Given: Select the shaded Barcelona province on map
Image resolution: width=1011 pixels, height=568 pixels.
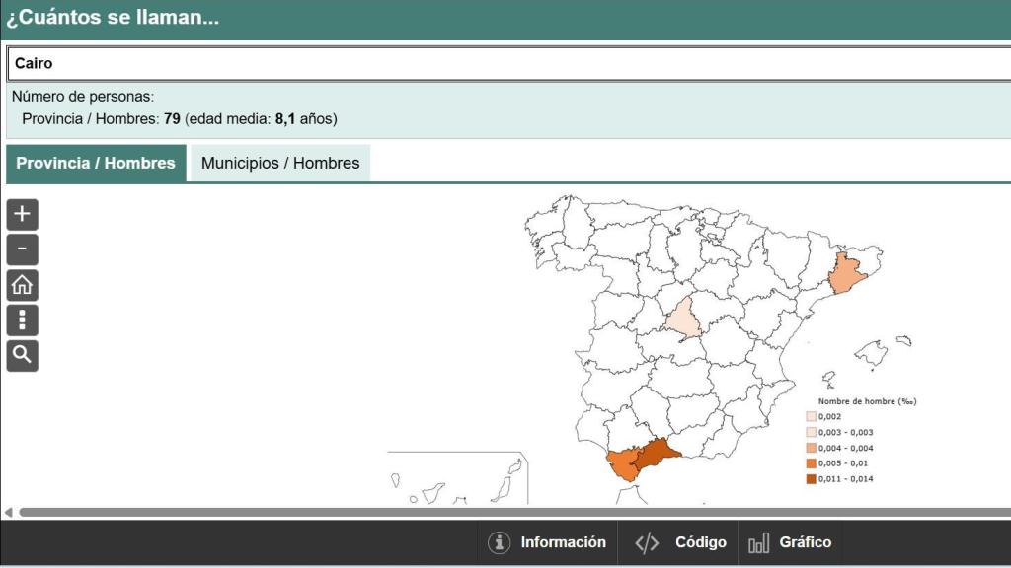Looking at the screenshot, I should coord(846,274).
